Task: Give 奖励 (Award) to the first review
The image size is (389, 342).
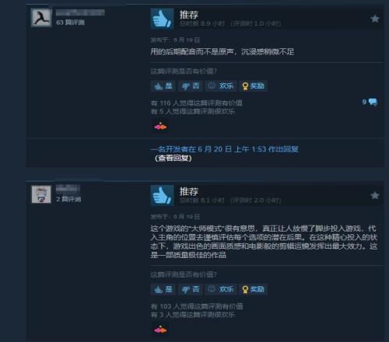Action: pos(253,86)
